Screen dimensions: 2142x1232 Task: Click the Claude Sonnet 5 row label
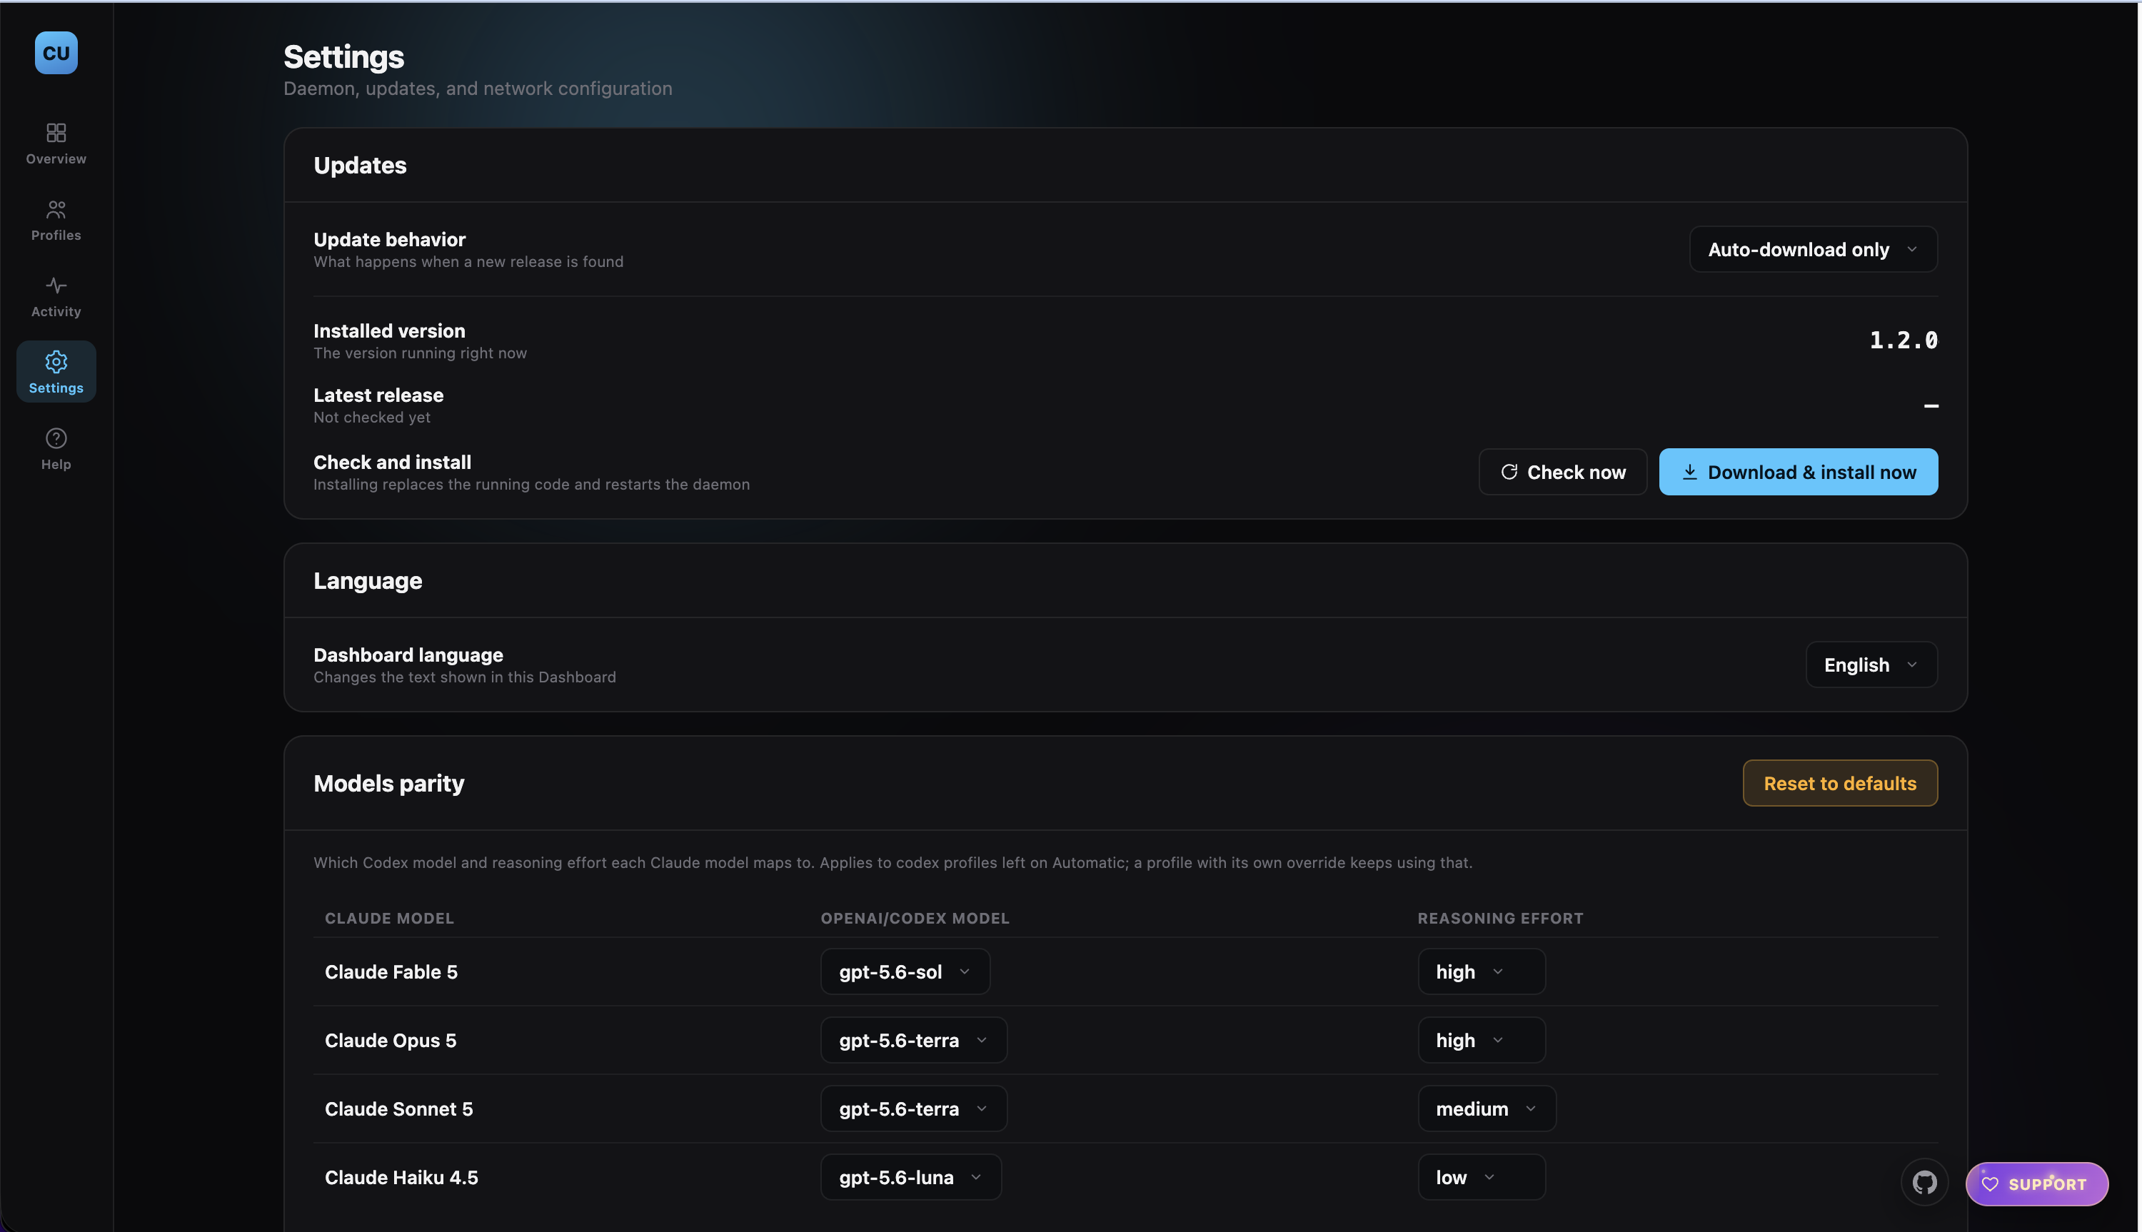[x=398, y=1109]
